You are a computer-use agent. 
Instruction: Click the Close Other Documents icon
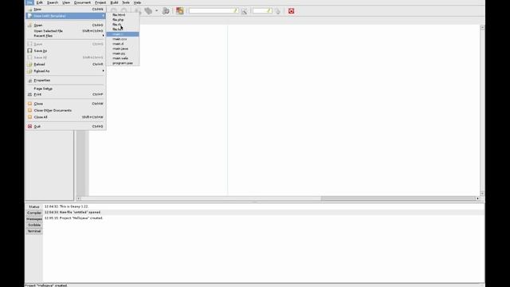click(x=30, y=110)
